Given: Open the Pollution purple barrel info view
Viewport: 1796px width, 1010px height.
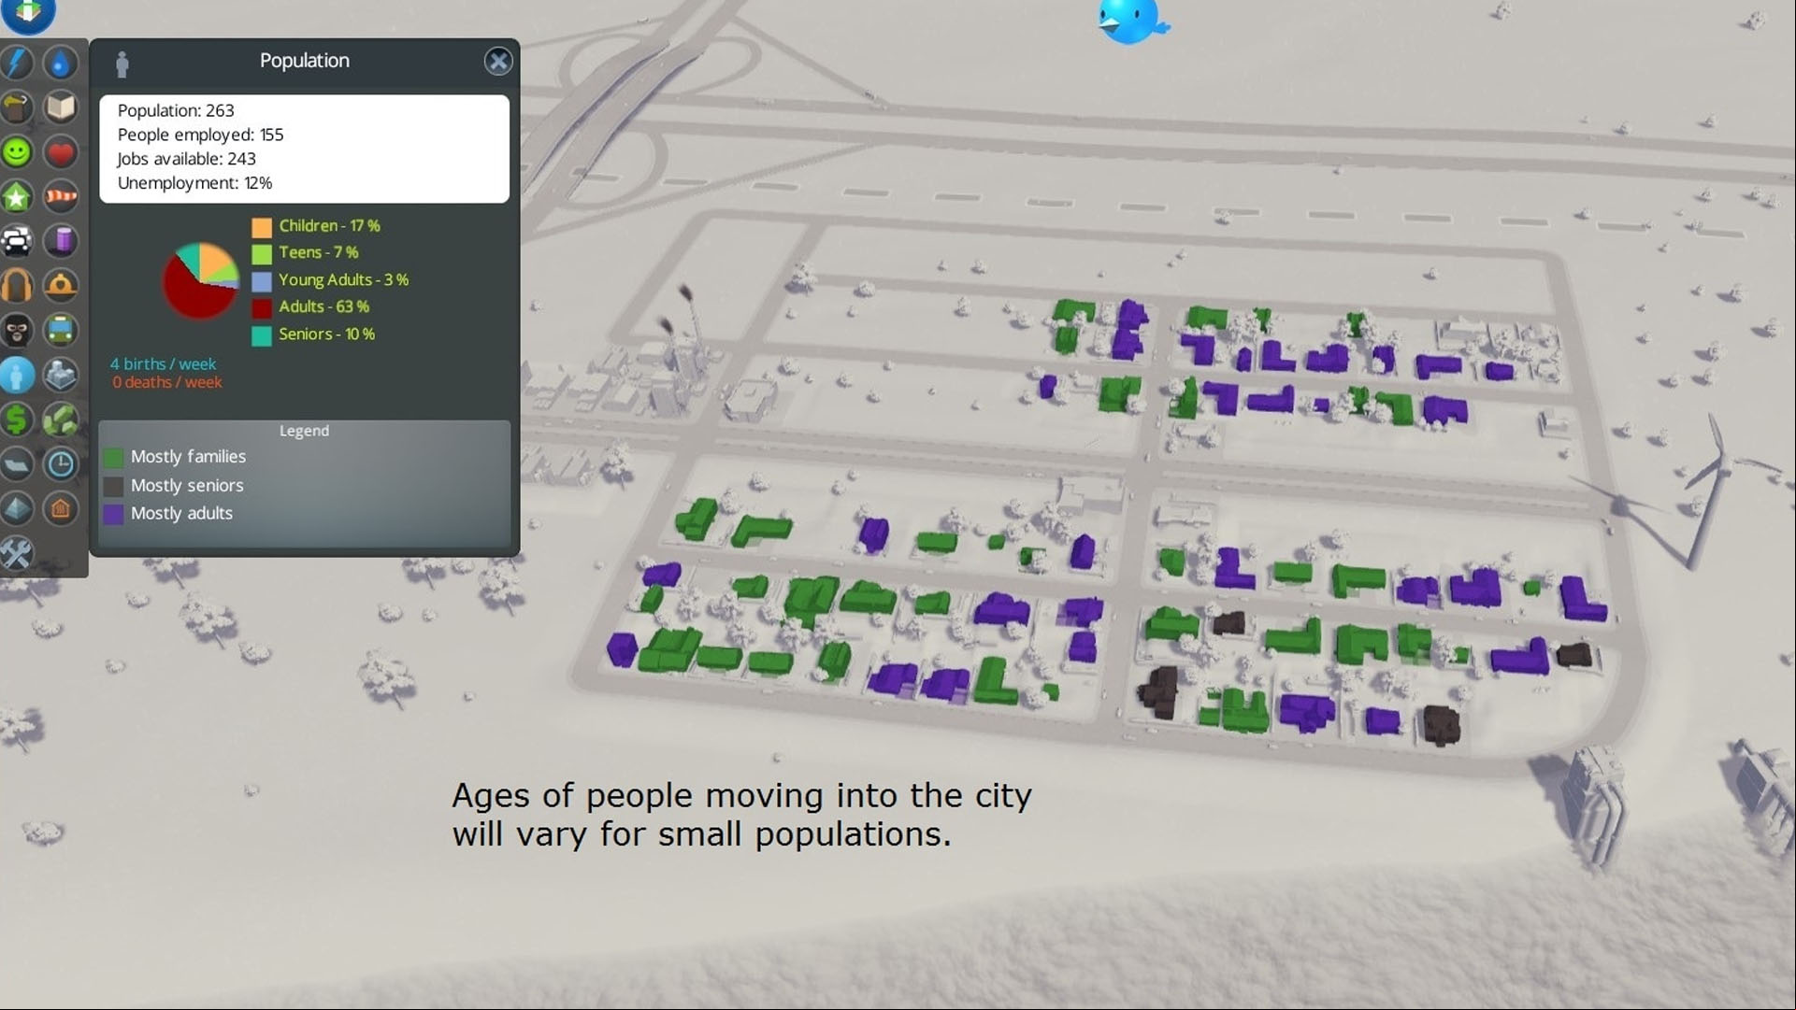Looking at the screenshot, I should [x=61, y=241].
